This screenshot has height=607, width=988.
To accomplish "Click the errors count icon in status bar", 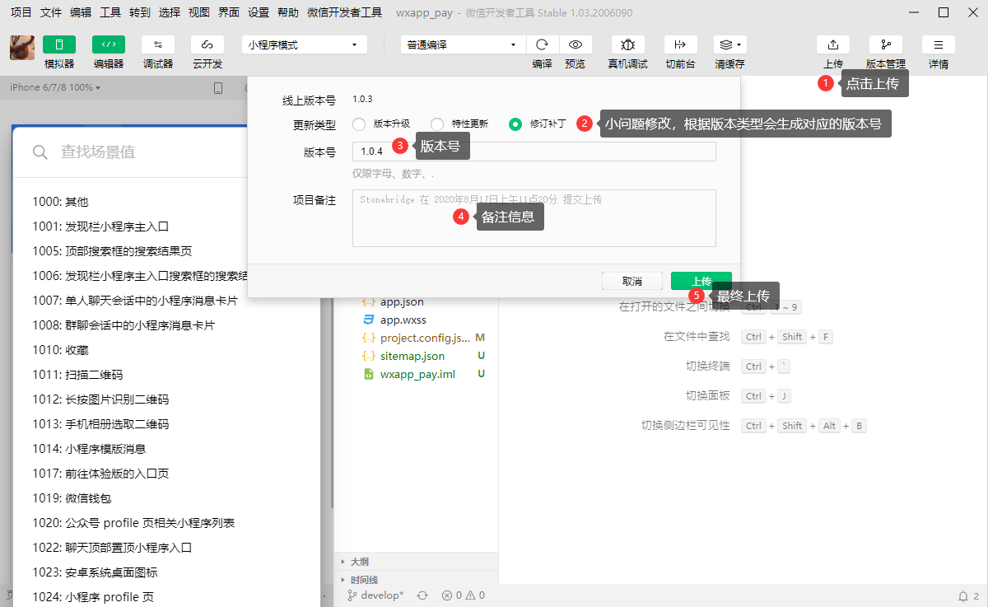I will pyautogui.click(x=452, y=595).
